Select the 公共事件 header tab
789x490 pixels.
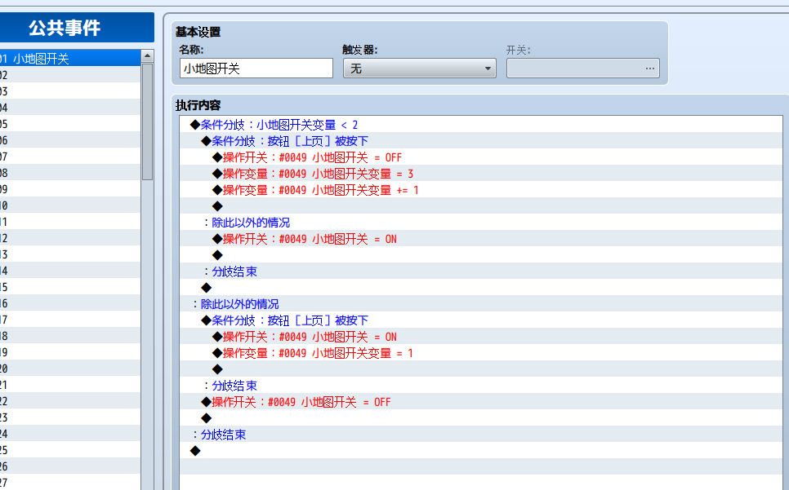[x=77, y=28]
